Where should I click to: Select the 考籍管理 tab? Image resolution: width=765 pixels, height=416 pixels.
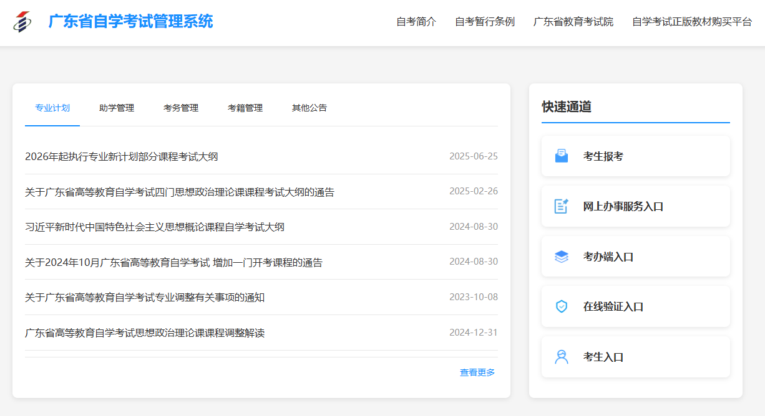tap(245, 108)
